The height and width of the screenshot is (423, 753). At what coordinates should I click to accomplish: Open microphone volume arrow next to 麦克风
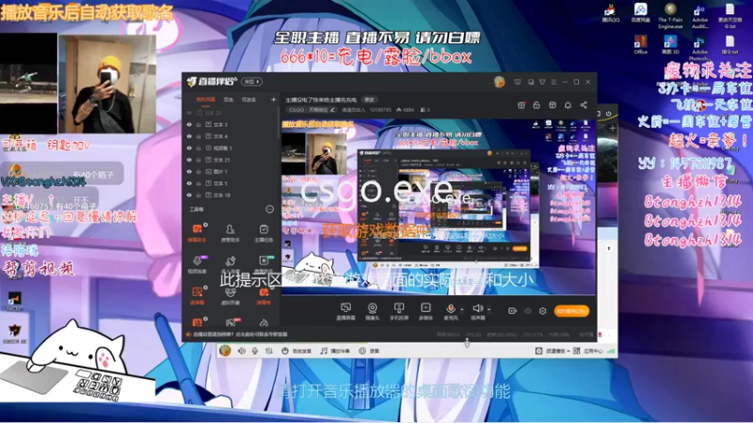(462, 309)
